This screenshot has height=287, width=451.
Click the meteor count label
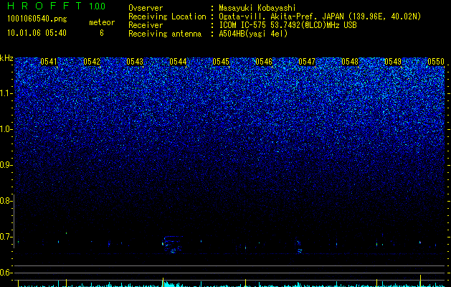[x=102, y=22]
